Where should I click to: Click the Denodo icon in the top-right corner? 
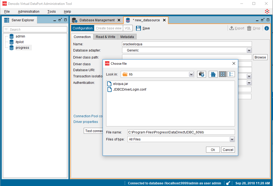click(x=267, y=11)
